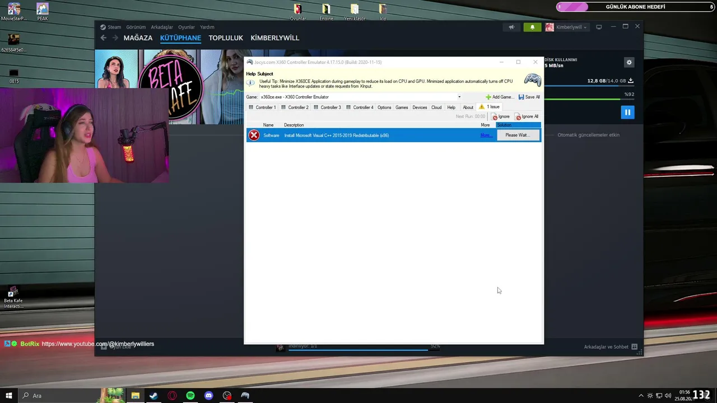The image size is (717, 403).
Task: Open TOPLULUK in Steam
Action: point(226,38)
